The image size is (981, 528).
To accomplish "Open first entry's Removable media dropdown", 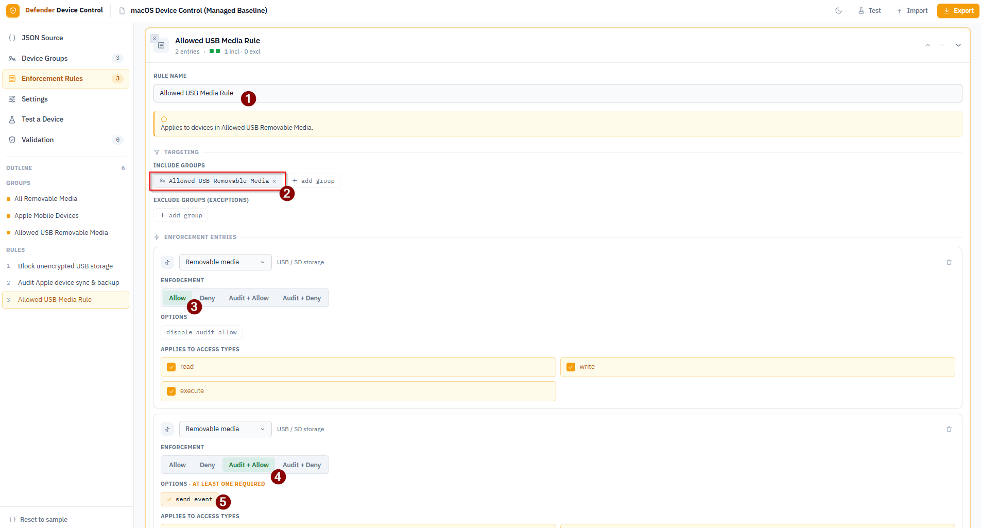I will (226, 262).
